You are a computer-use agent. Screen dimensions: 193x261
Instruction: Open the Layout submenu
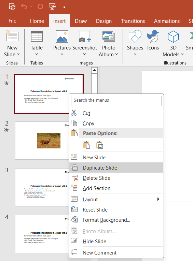pyautogui.click(x=116, y=199)
